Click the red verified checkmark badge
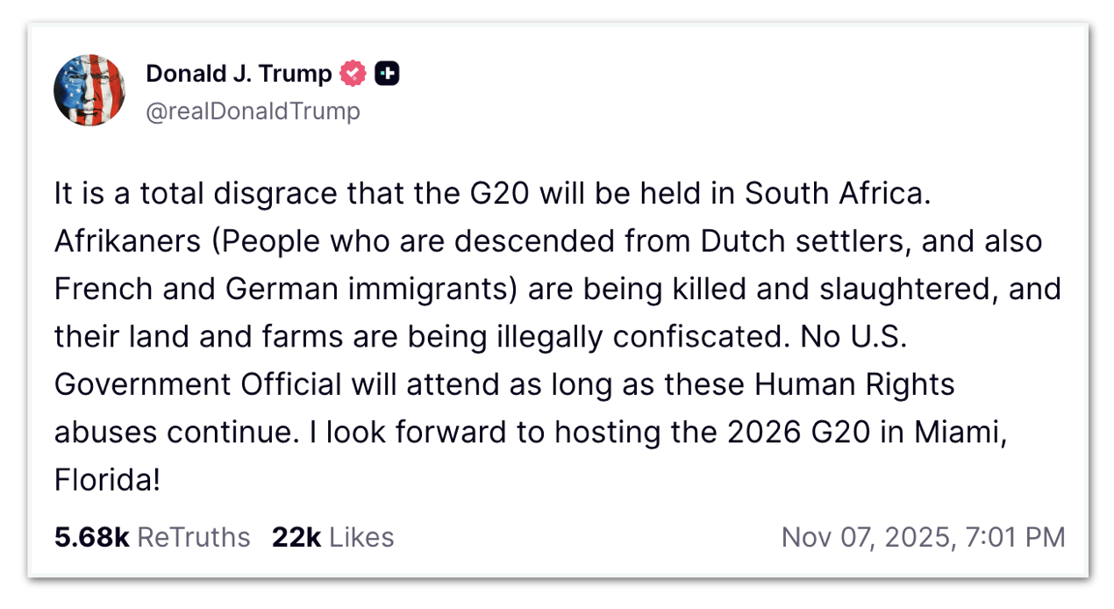The height and width of the screenshot is (609, 1114). click(x=353, y=75)
